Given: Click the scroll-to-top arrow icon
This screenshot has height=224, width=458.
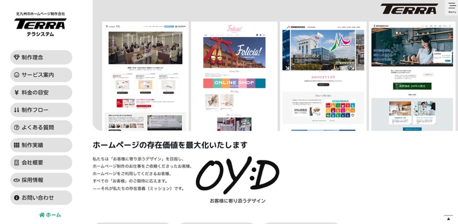Looking at the screenshot, I should click(449, 218).
